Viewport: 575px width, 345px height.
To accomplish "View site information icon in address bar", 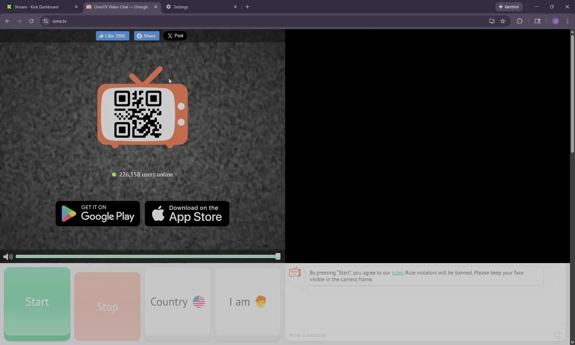I will [x=46, y=21].
